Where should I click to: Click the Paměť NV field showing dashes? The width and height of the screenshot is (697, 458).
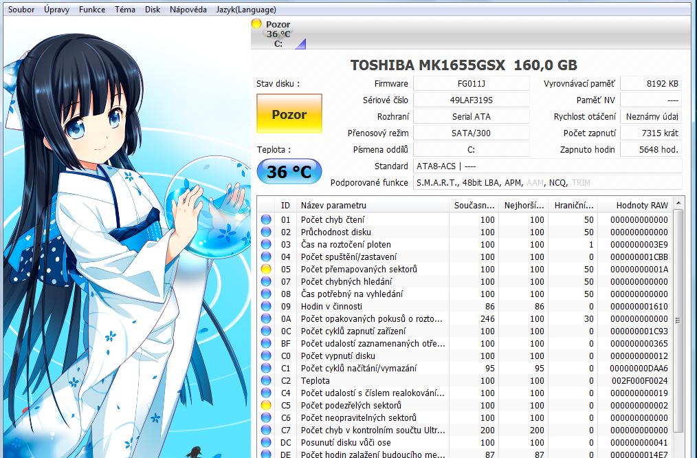(651, 100)
